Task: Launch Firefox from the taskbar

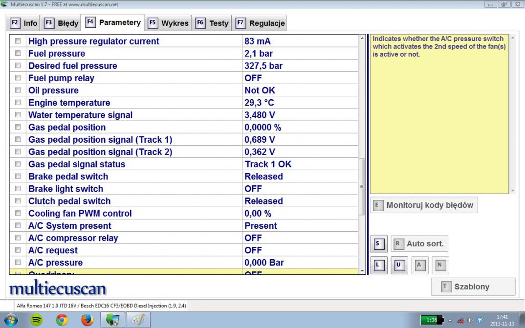Action: point(87,320)
